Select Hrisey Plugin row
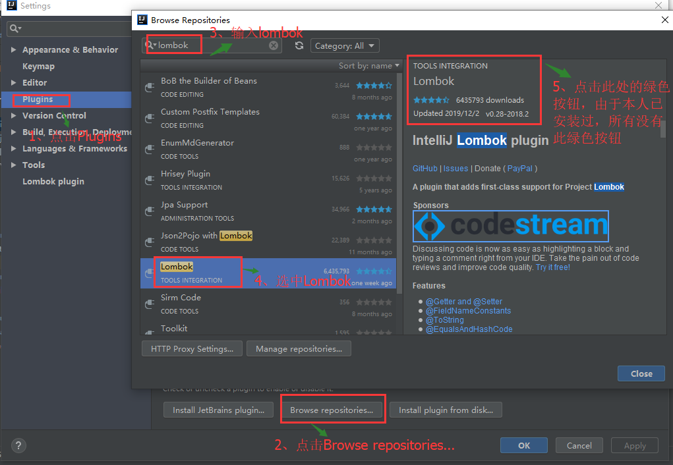The height and width of the screenshot is (465, 673). [x=268, y=180]
